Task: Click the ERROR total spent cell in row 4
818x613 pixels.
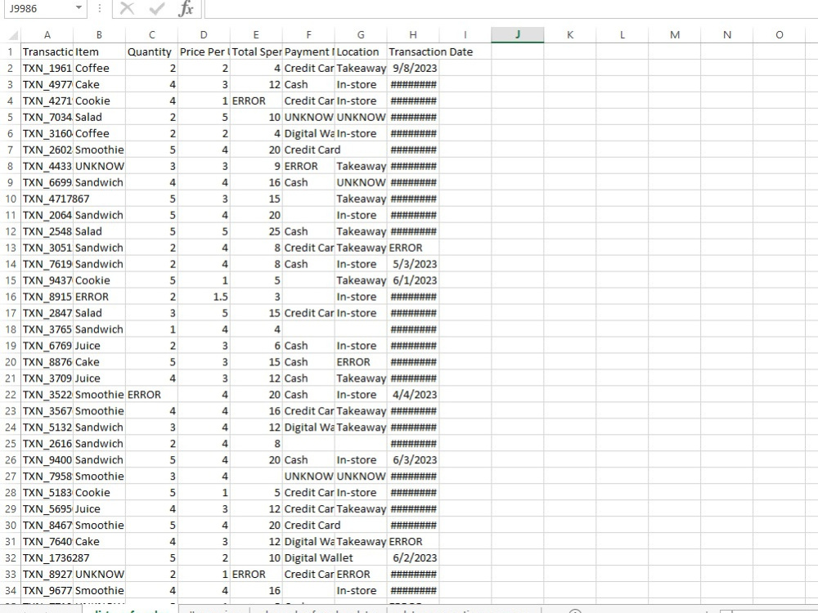Action: (255, 101)
